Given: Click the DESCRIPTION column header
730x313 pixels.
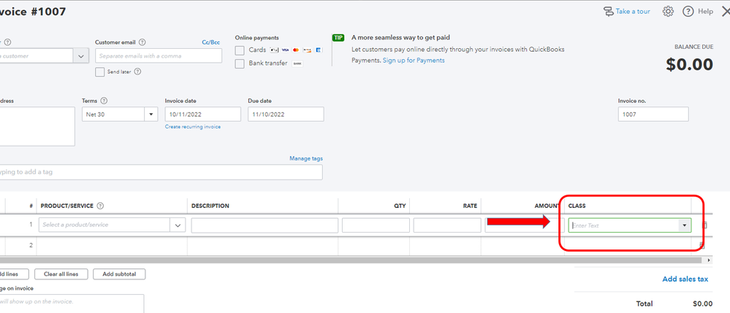Looking at the screenshot, I should [210, 206].
